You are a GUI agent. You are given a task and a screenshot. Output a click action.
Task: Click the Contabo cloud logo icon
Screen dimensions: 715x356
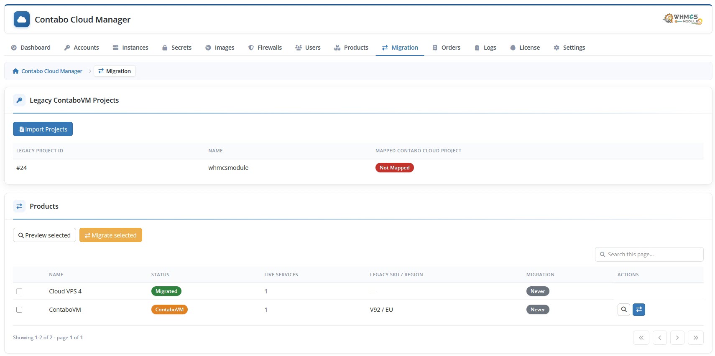click(x=22, y=19)
